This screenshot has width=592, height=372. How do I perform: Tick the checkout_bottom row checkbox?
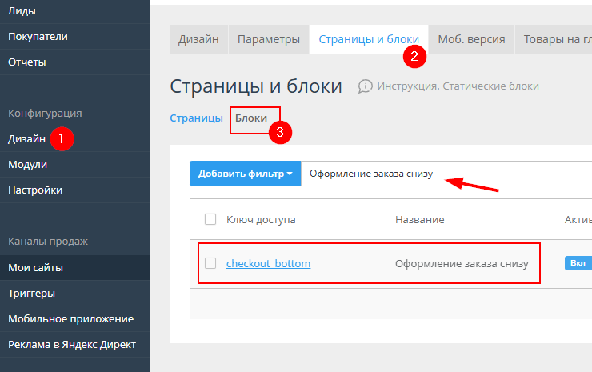click(x=210, y=263)
